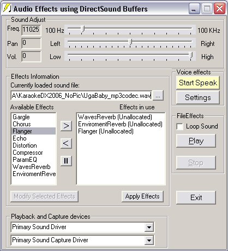The image size is (228, 251).
Task: Expand the Primary Sound Driver dropdown
Action: coord(149,227)
